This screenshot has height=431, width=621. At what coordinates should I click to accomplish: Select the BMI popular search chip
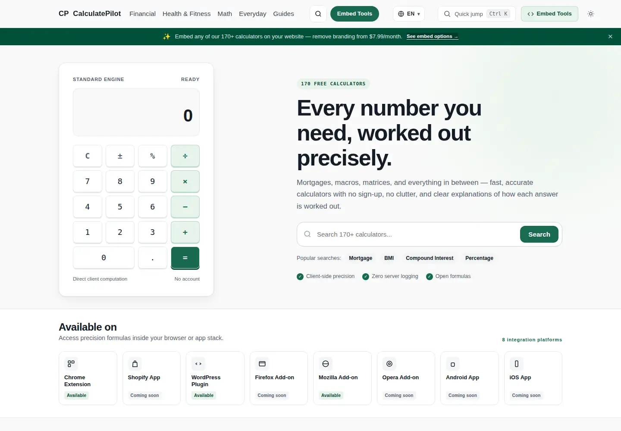(389, 258)
